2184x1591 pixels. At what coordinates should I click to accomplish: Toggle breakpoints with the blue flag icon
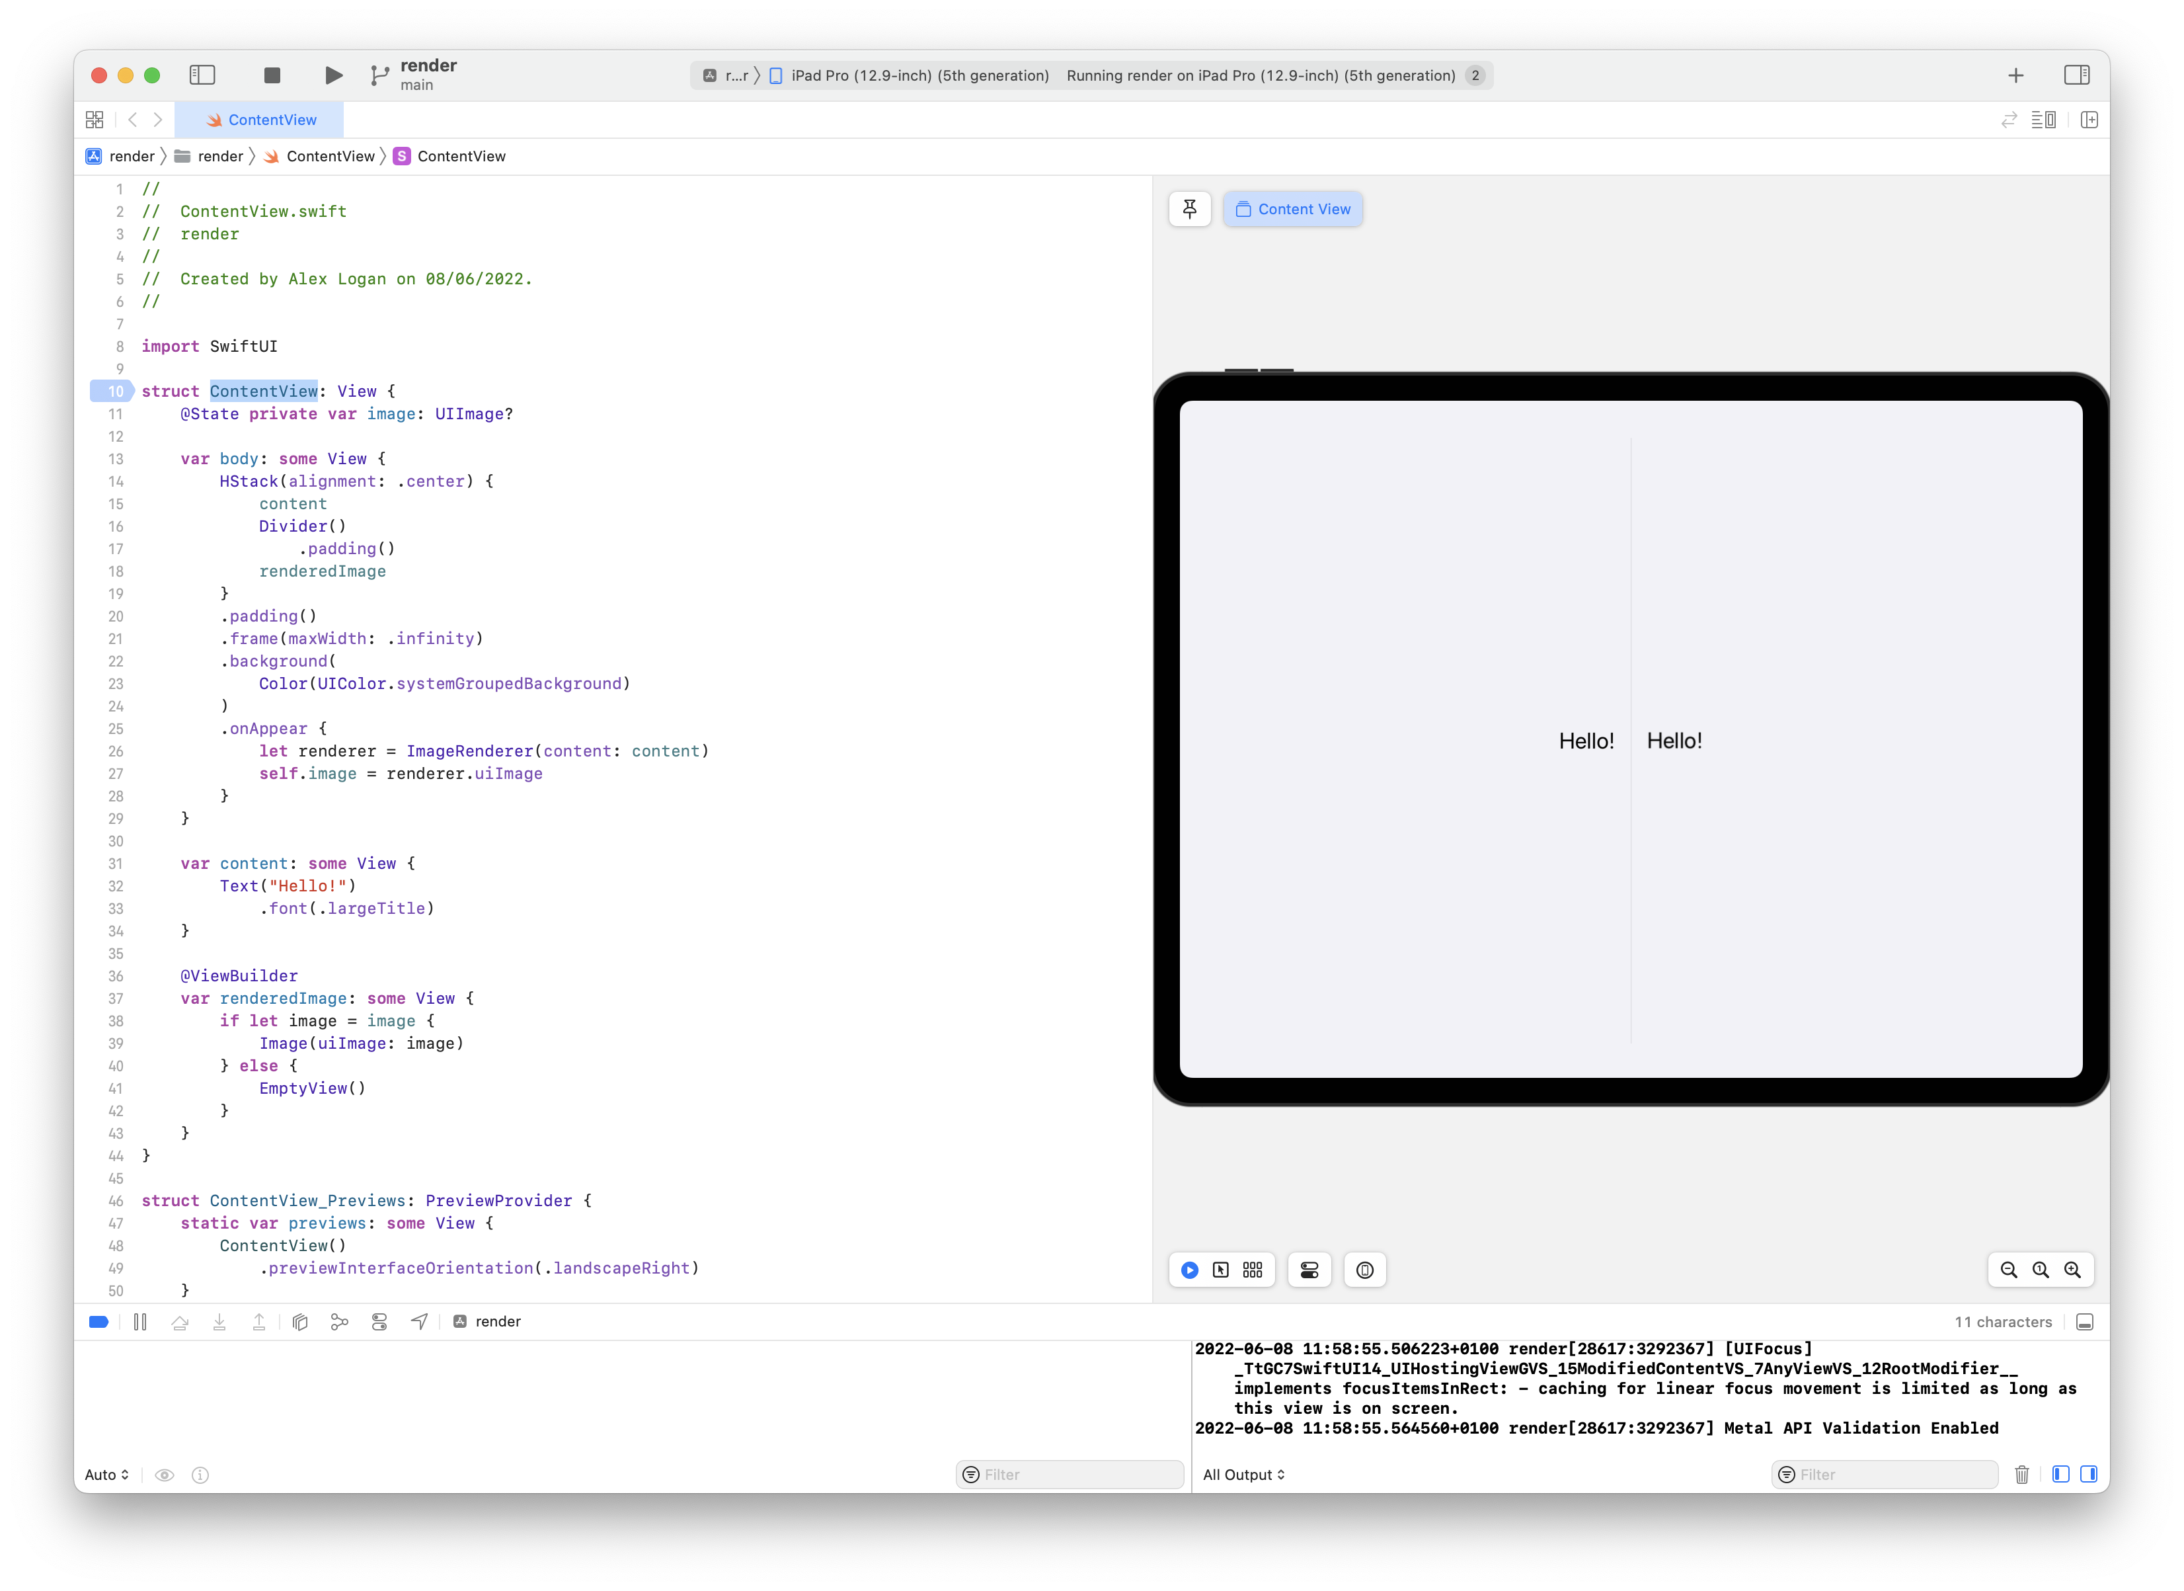[x=98, y=1321]
